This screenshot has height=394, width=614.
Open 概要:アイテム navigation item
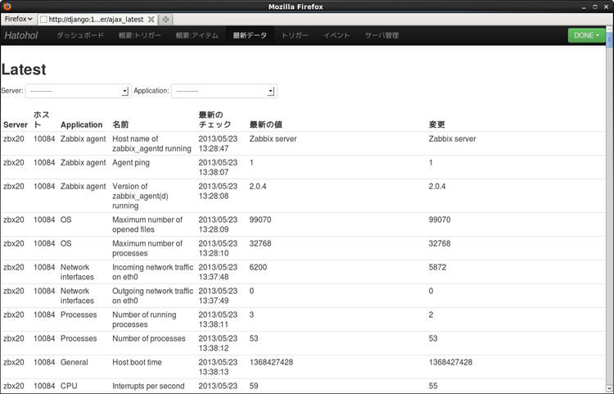[197, 35]
